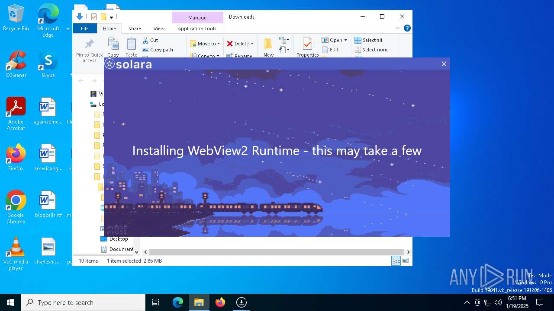Image resolution: width=554 pixels, height=311 pixels.
Task: Click the blue down-arrow Downloads title icon
Action: pyautogui.click(x=79, y=17)
